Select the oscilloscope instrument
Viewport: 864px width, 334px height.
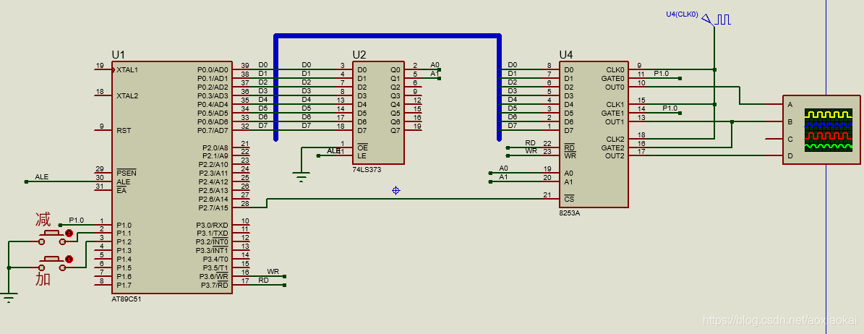click(821, 129)
